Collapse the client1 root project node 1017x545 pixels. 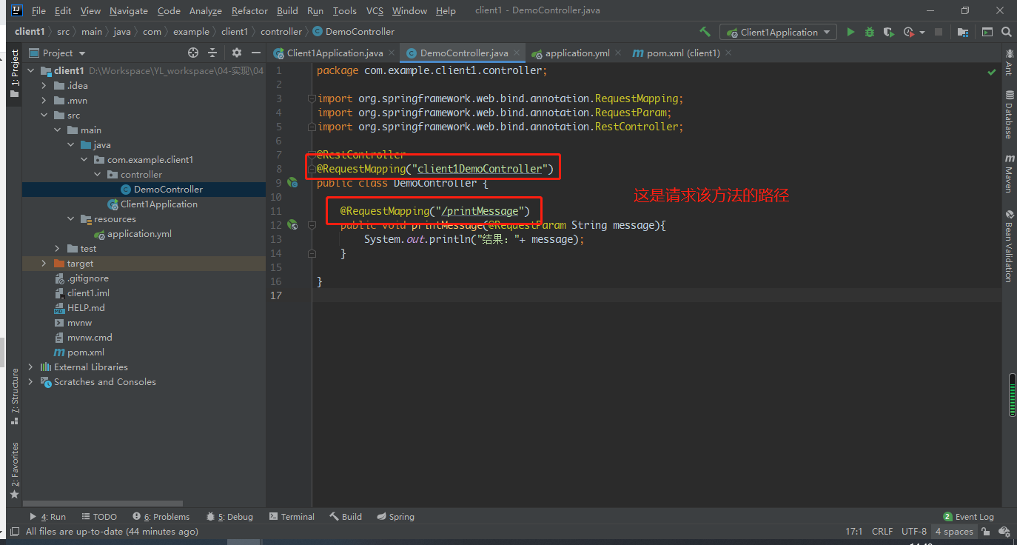click(31, 70)
